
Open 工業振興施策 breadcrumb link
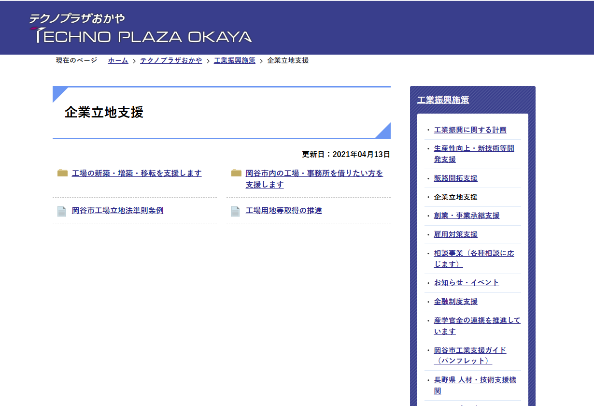(235, 60)
